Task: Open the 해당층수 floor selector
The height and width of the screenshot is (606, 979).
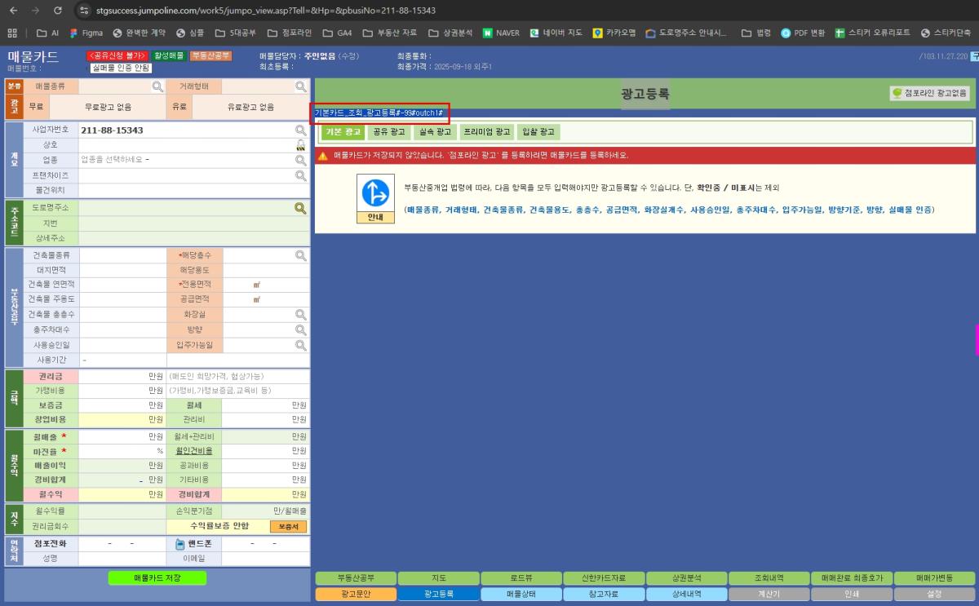Action: 300,255
